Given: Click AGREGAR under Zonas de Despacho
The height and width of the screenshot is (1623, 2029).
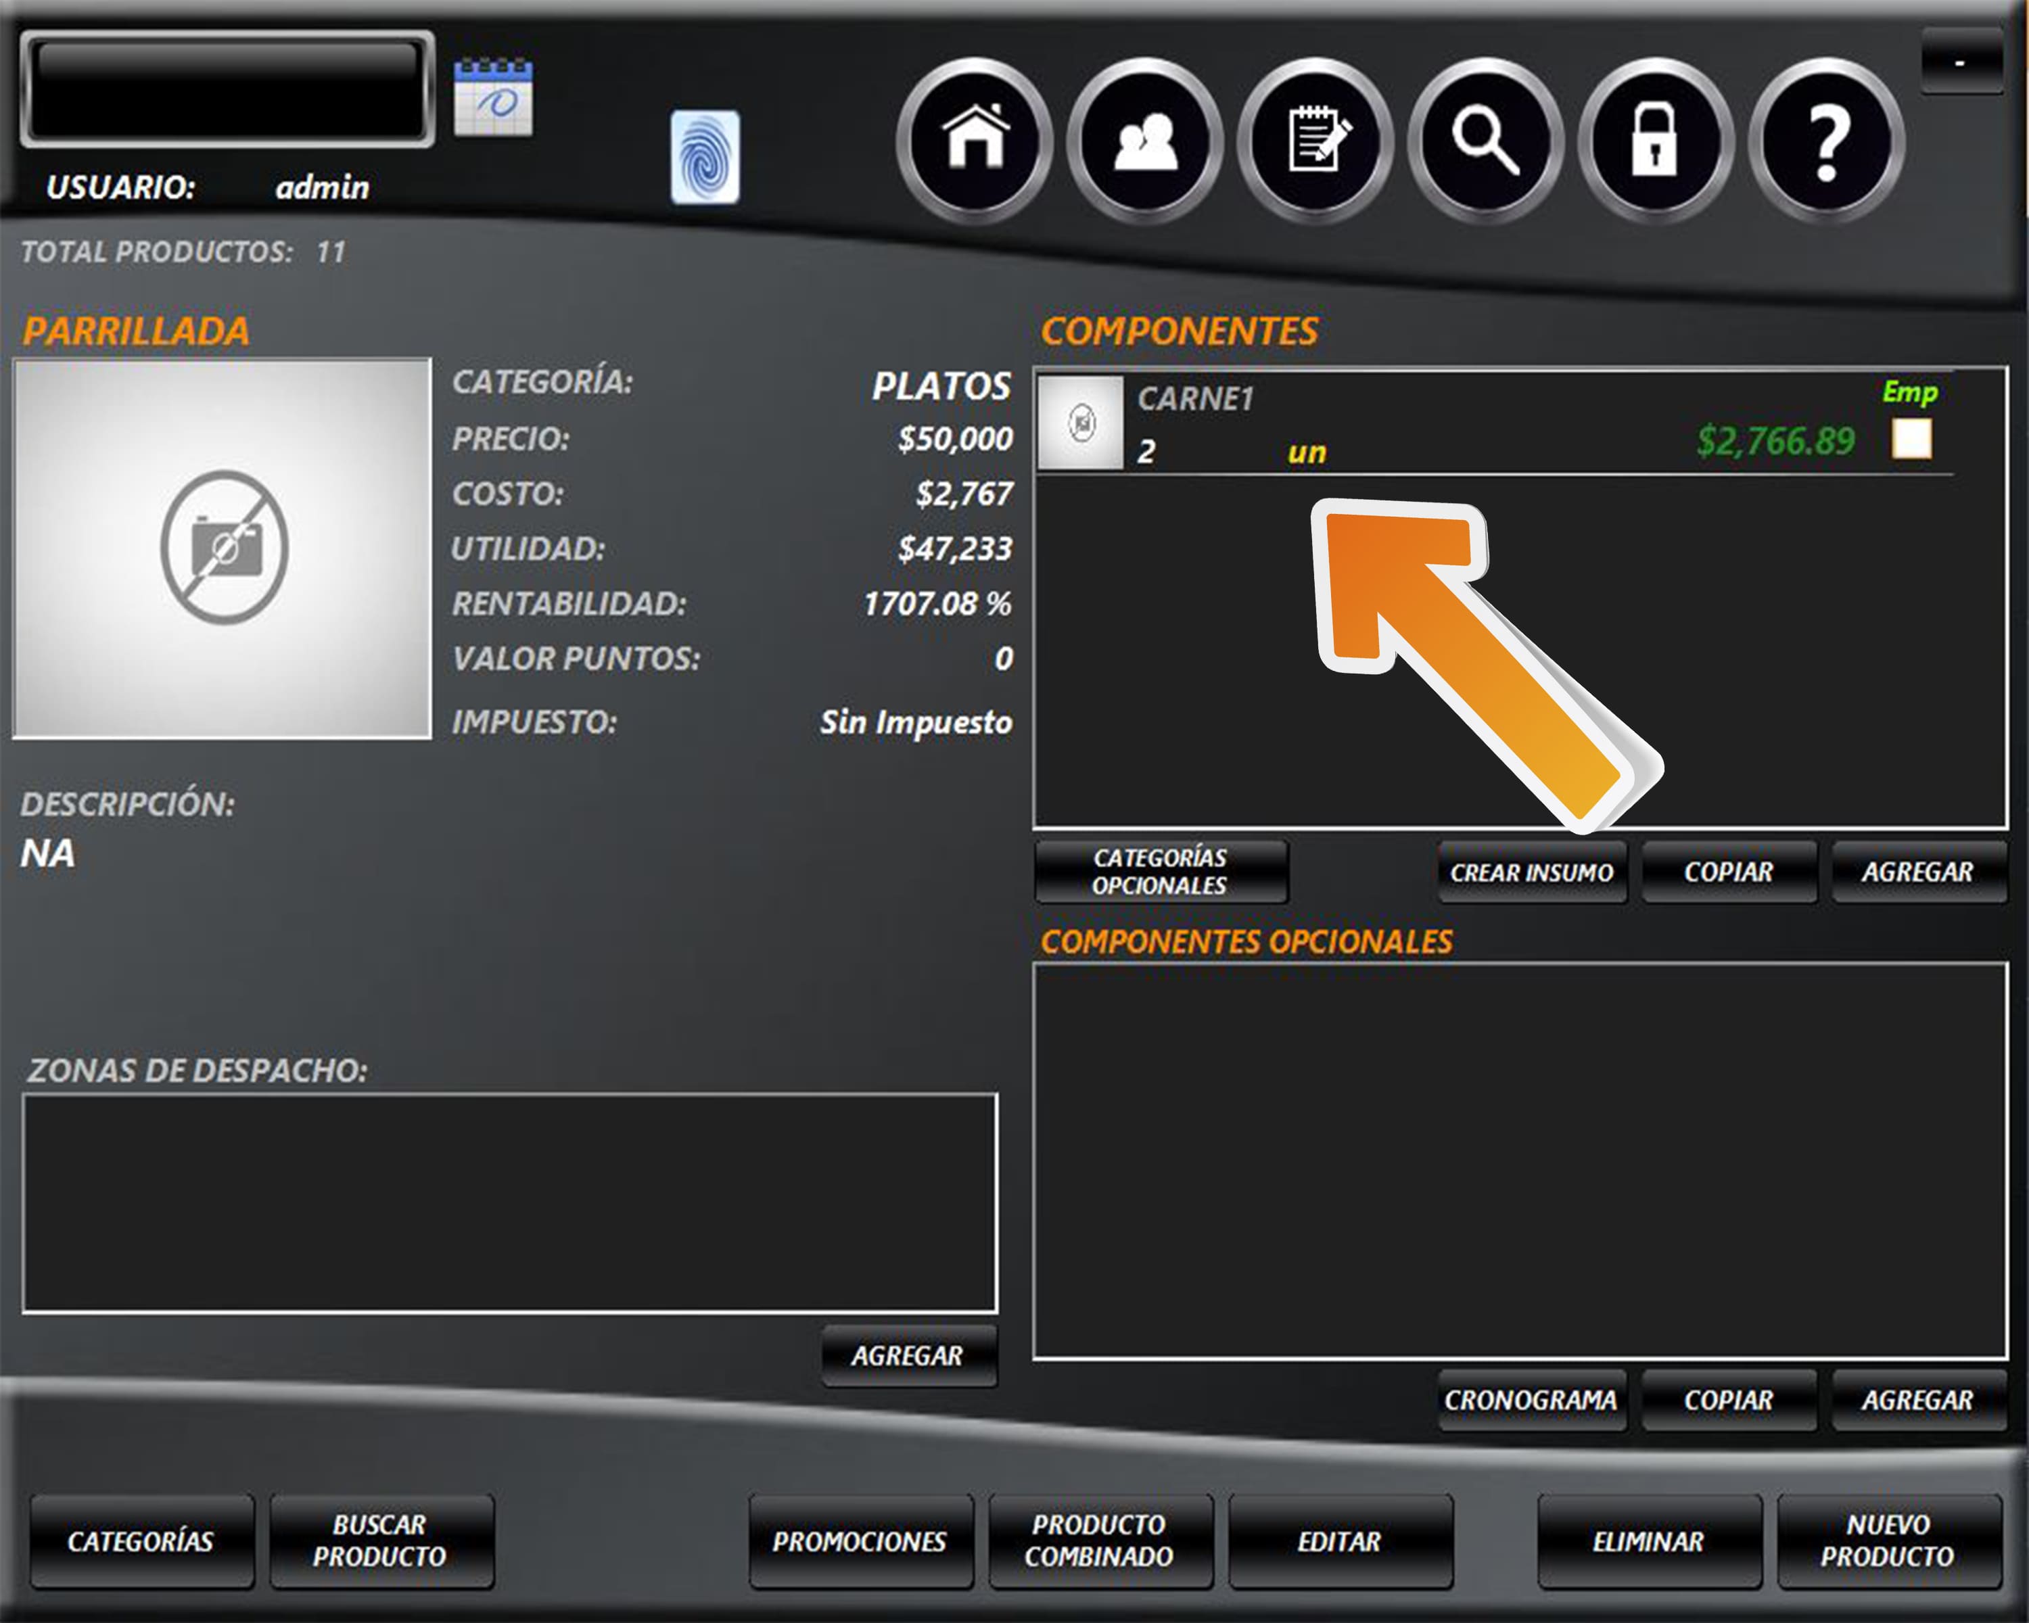Looking at the screenshot, I should coord(908,1356).
